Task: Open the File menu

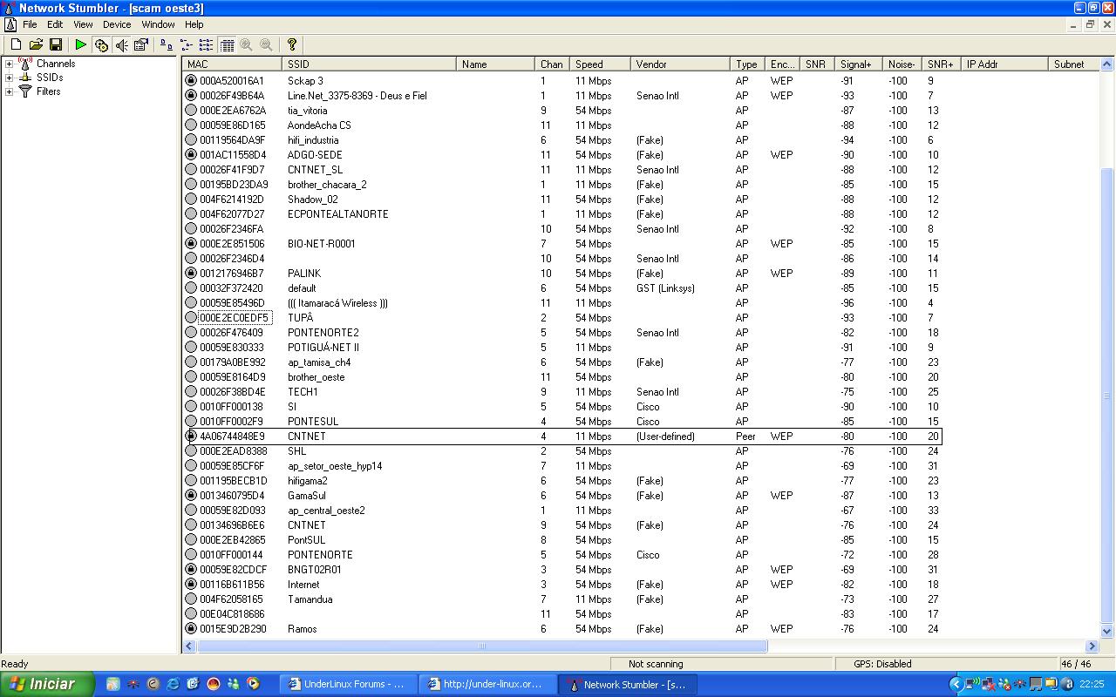Action: 30,24
